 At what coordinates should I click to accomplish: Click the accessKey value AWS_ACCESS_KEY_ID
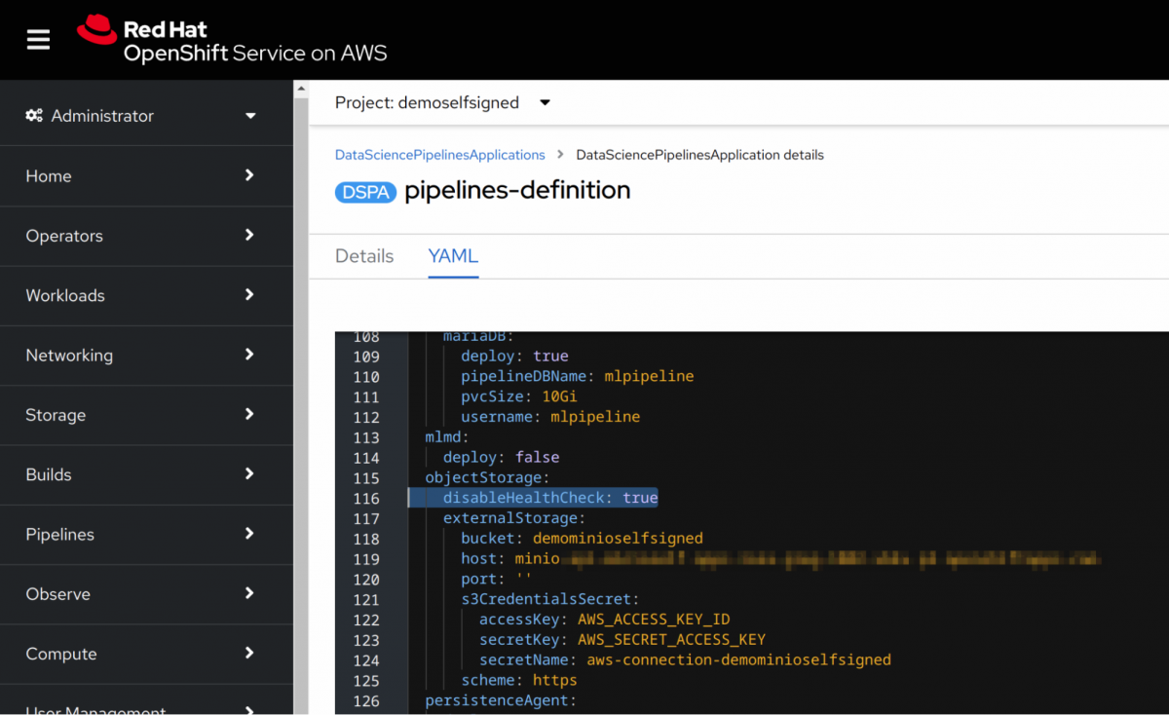pyautogui.click(x=654, y=620)
